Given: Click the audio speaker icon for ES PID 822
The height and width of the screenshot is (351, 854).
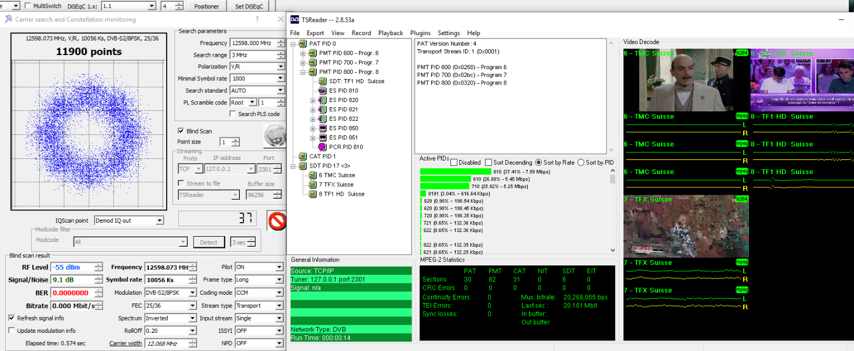Looking at the screenshot, I should [x=322, y=118].
